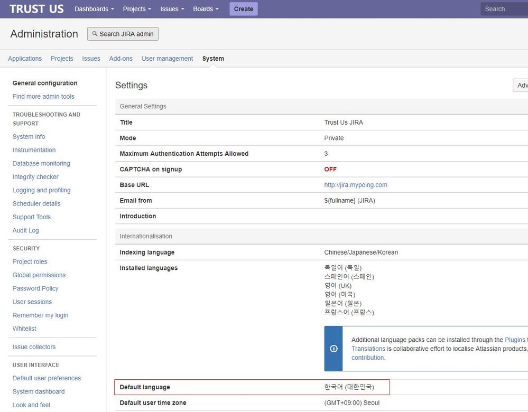Click the Create button
Viewport: 528px width, 412px height.
coord(243,9)
